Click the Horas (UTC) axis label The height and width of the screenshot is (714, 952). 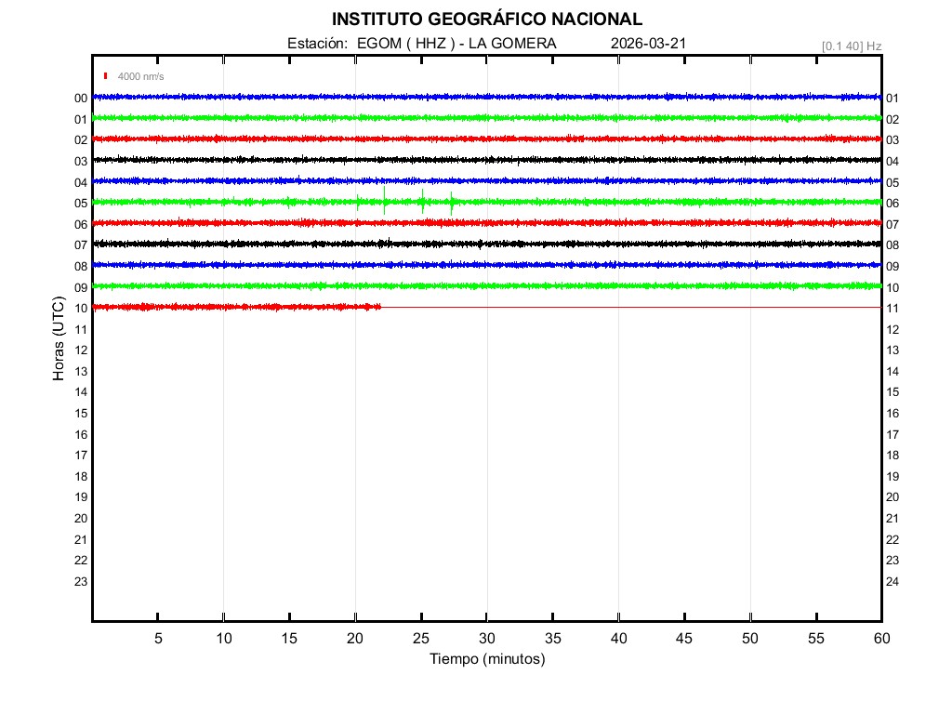click(x=59, y=339)
